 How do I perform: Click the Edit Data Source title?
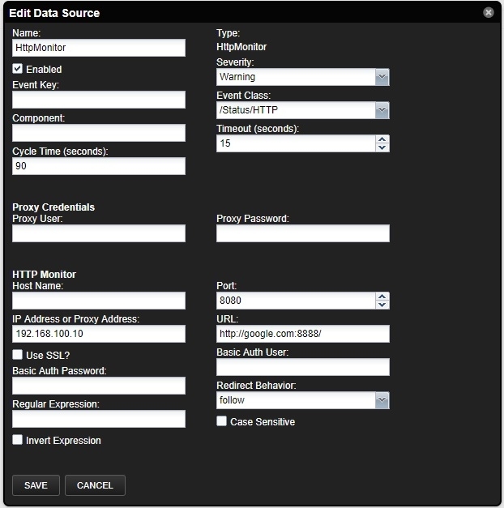tap(54, 13)
